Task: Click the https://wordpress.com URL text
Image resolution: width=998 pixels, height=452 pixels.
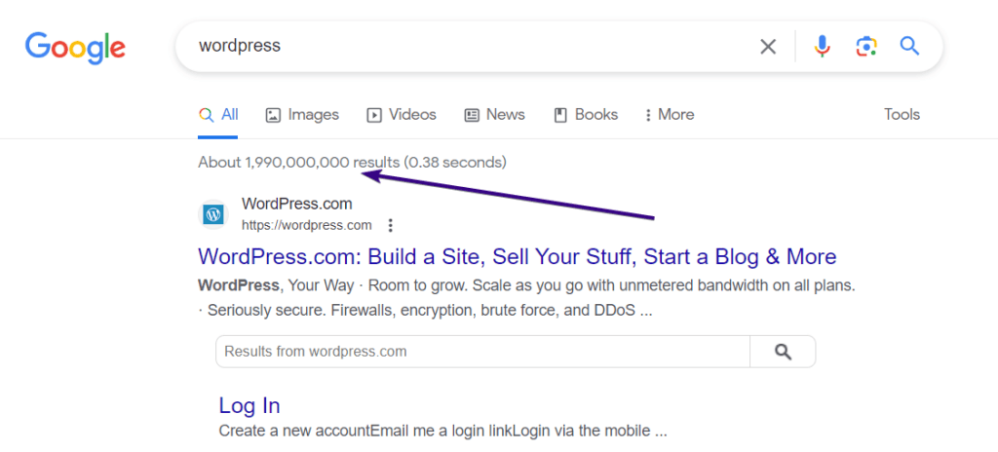Action: click(x=307, y=225)
